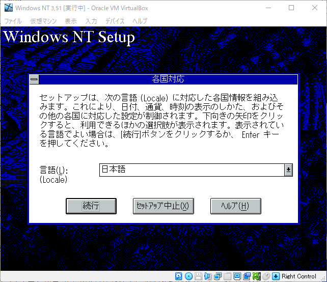Click the hard disk activity icon

178,276
